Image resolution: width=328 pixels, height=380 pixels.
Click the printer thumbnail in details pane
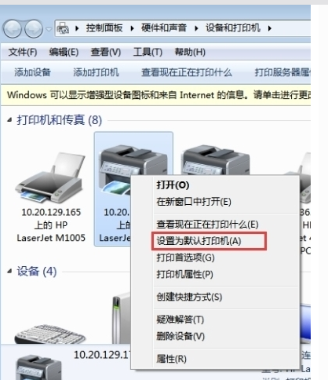38,367
